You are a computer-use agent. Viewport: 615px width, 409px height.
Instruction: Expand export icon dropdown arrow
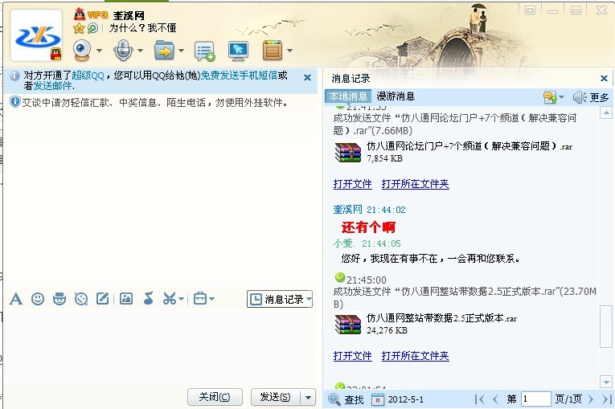click(561, 97)
